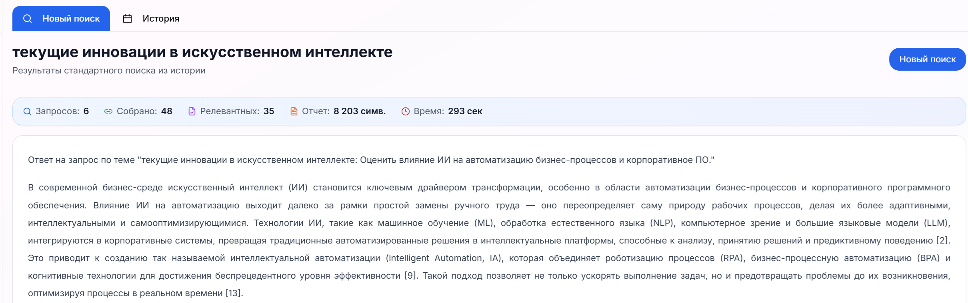The width and height of the screenshot is (968, 303).
Task: Click the orange report icon beside Отчет
Action: coord(294,111)
